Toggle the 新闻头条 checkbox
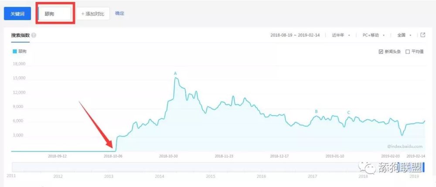This screenshot has height=187, width=436. coord(381,51)
